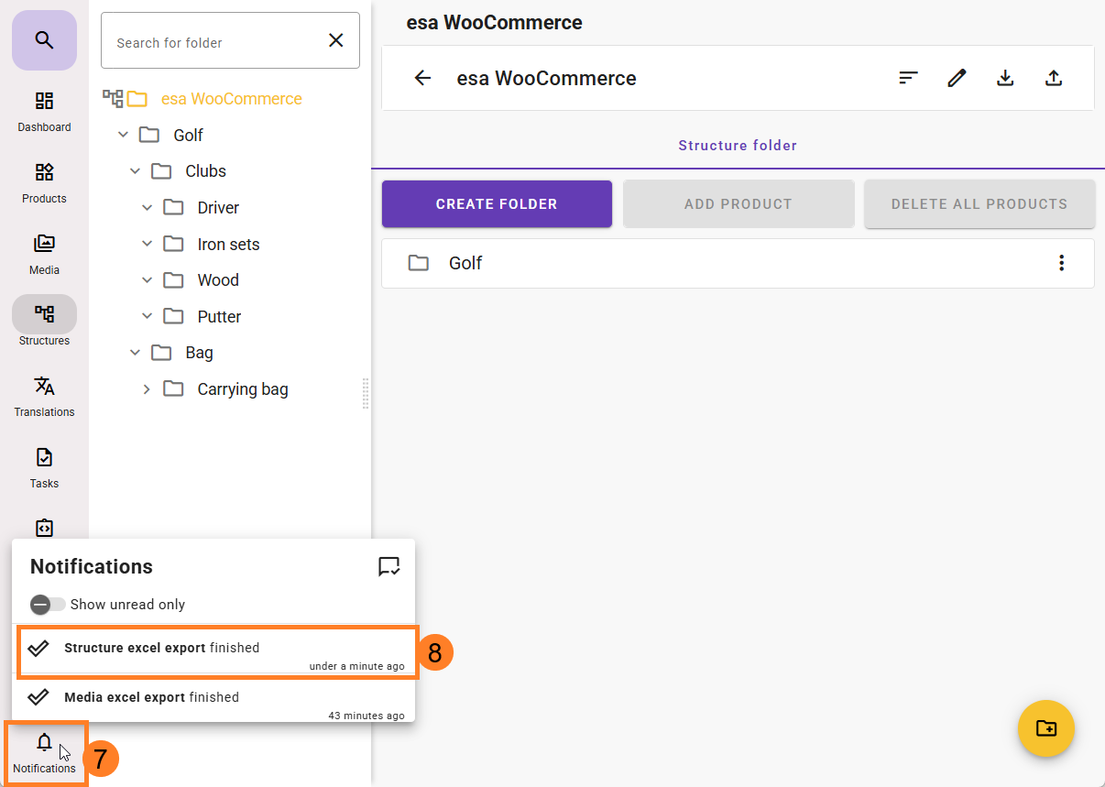Viewport: 1105px width, 787px height.
Task: Expand the Carrying bag folder
Action: 147,389
